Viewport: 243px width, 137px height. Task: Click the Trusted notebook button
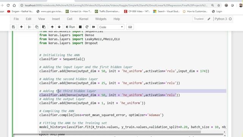click(199, 19)
